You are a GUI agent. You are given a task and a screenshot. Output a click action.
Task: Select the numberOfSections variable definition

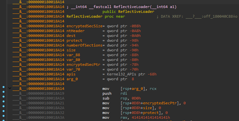coord(84,45)
